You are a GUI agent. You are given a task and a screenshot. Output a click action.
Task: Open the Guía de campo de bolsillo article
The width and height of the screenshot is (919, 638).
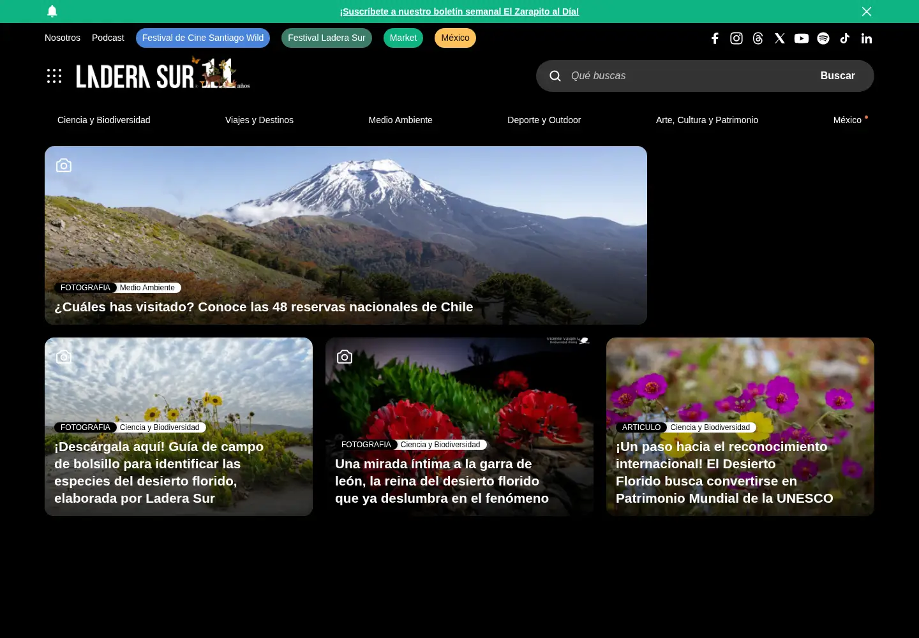pyautogui.click(x=159, y=472)
